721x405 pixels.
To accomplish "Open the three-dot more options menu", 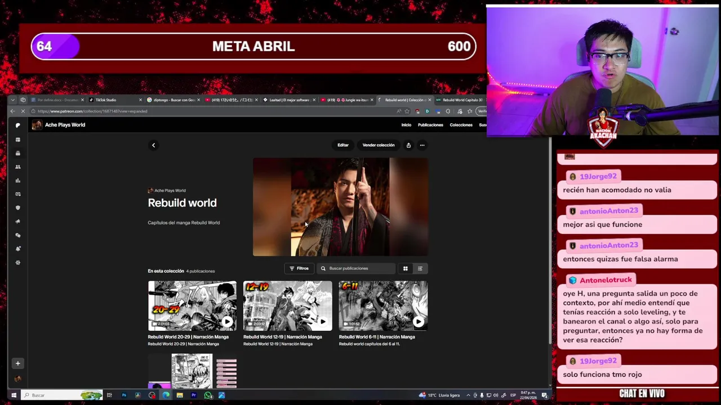I will tap(422, 145).
